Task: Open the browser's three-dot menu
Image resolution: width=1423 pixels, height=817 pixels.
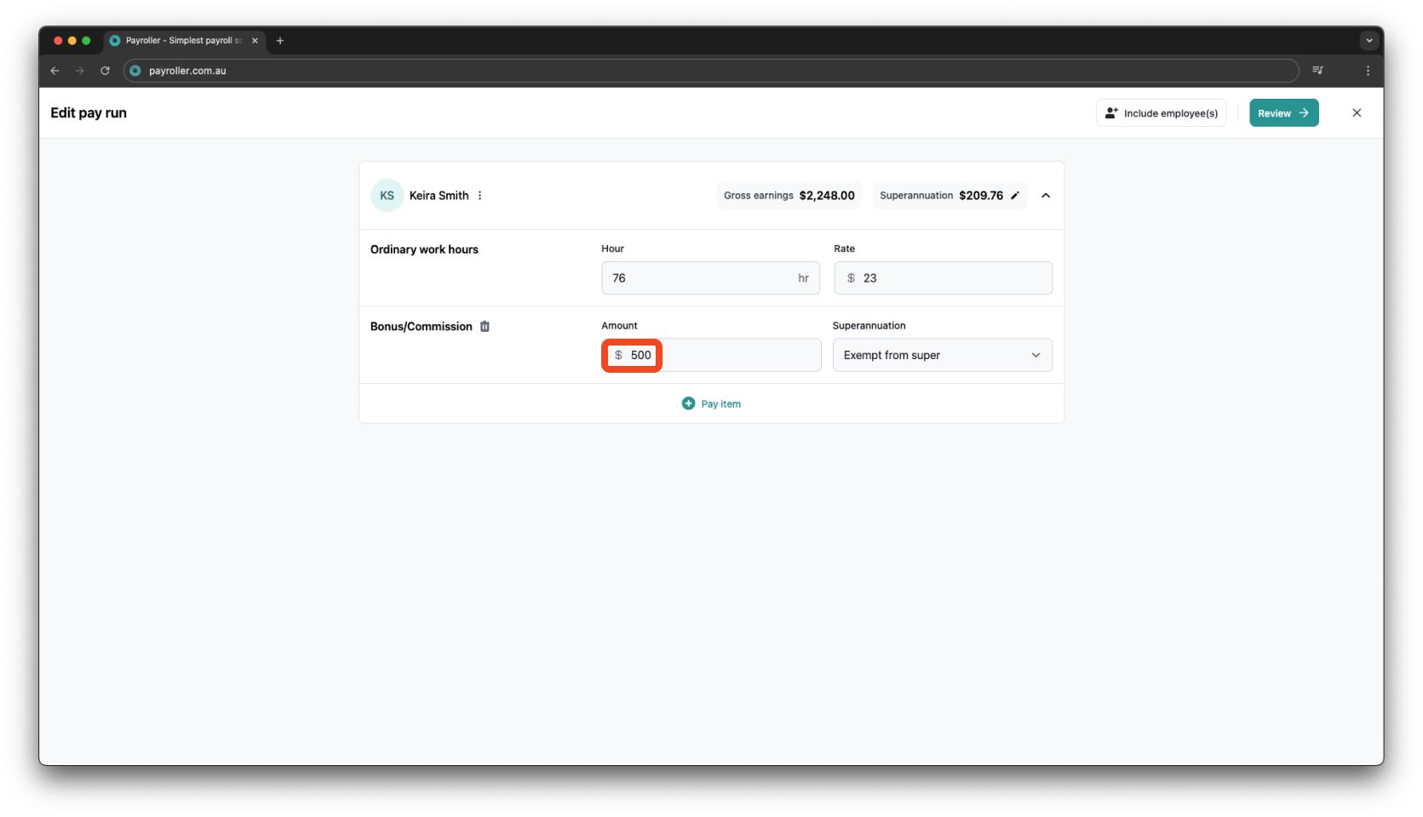Action: [1369, 71]
